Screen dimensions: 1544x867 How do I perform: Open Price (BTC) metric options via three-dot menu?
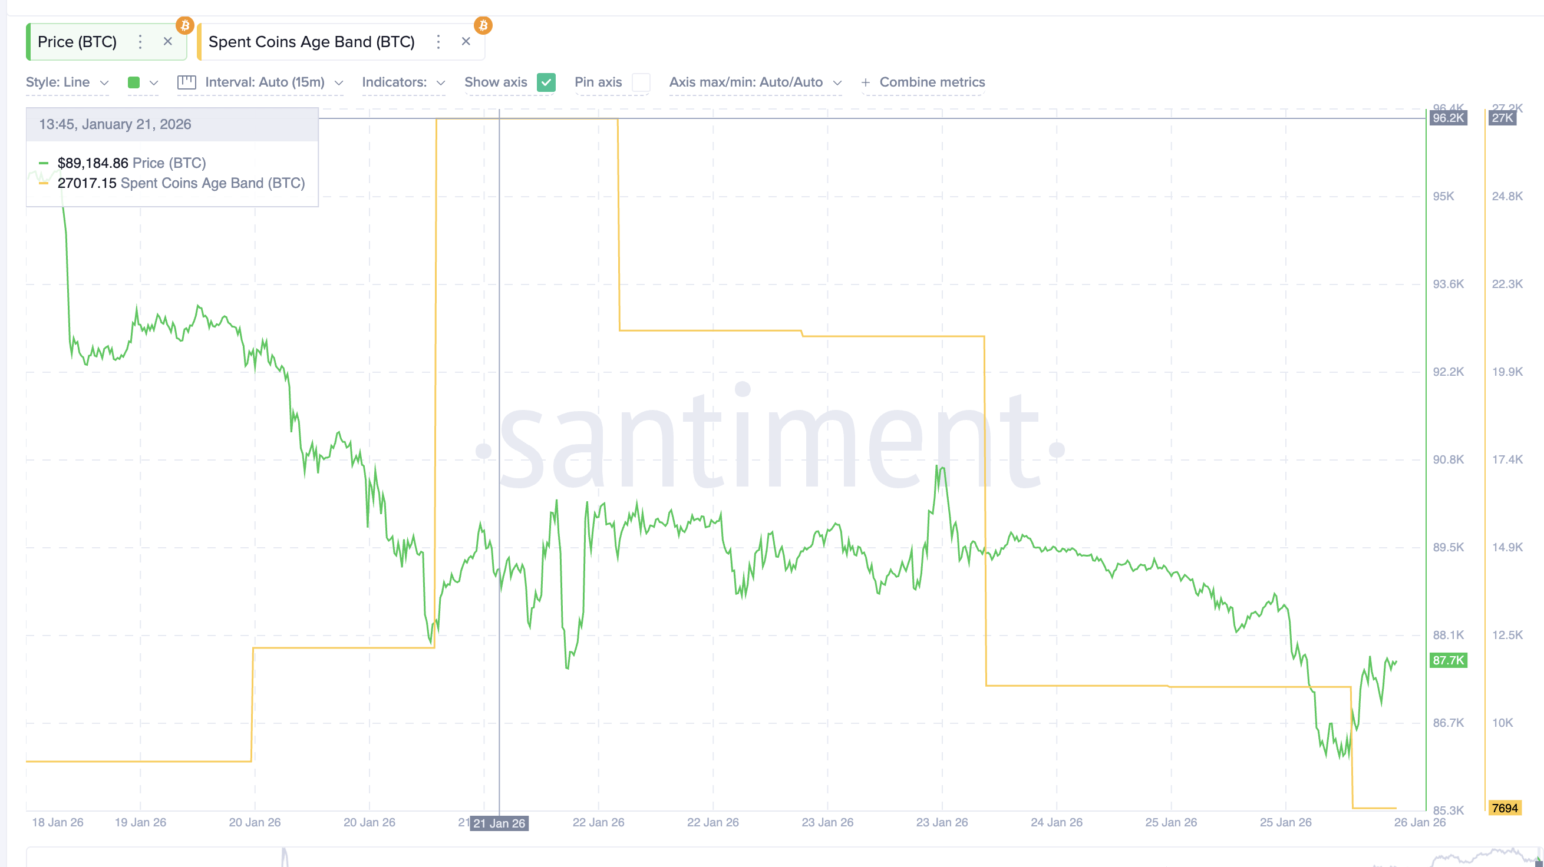140,41
